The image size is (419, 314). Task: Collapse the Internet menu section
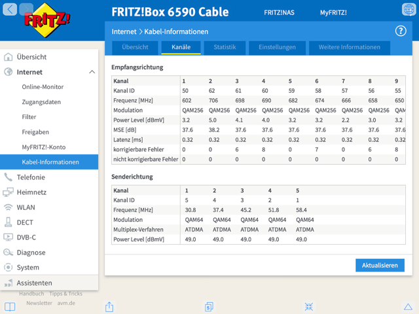coord(92,72)
